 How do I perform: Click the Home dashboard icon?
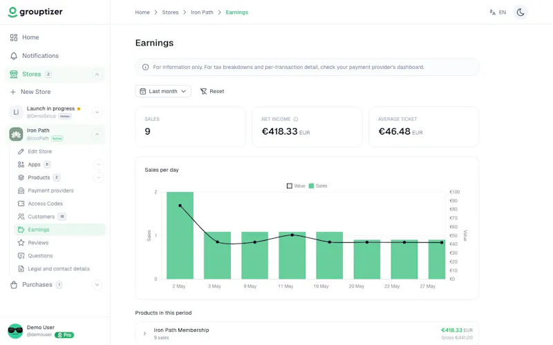pyautogui.click(x=14, y=37)
